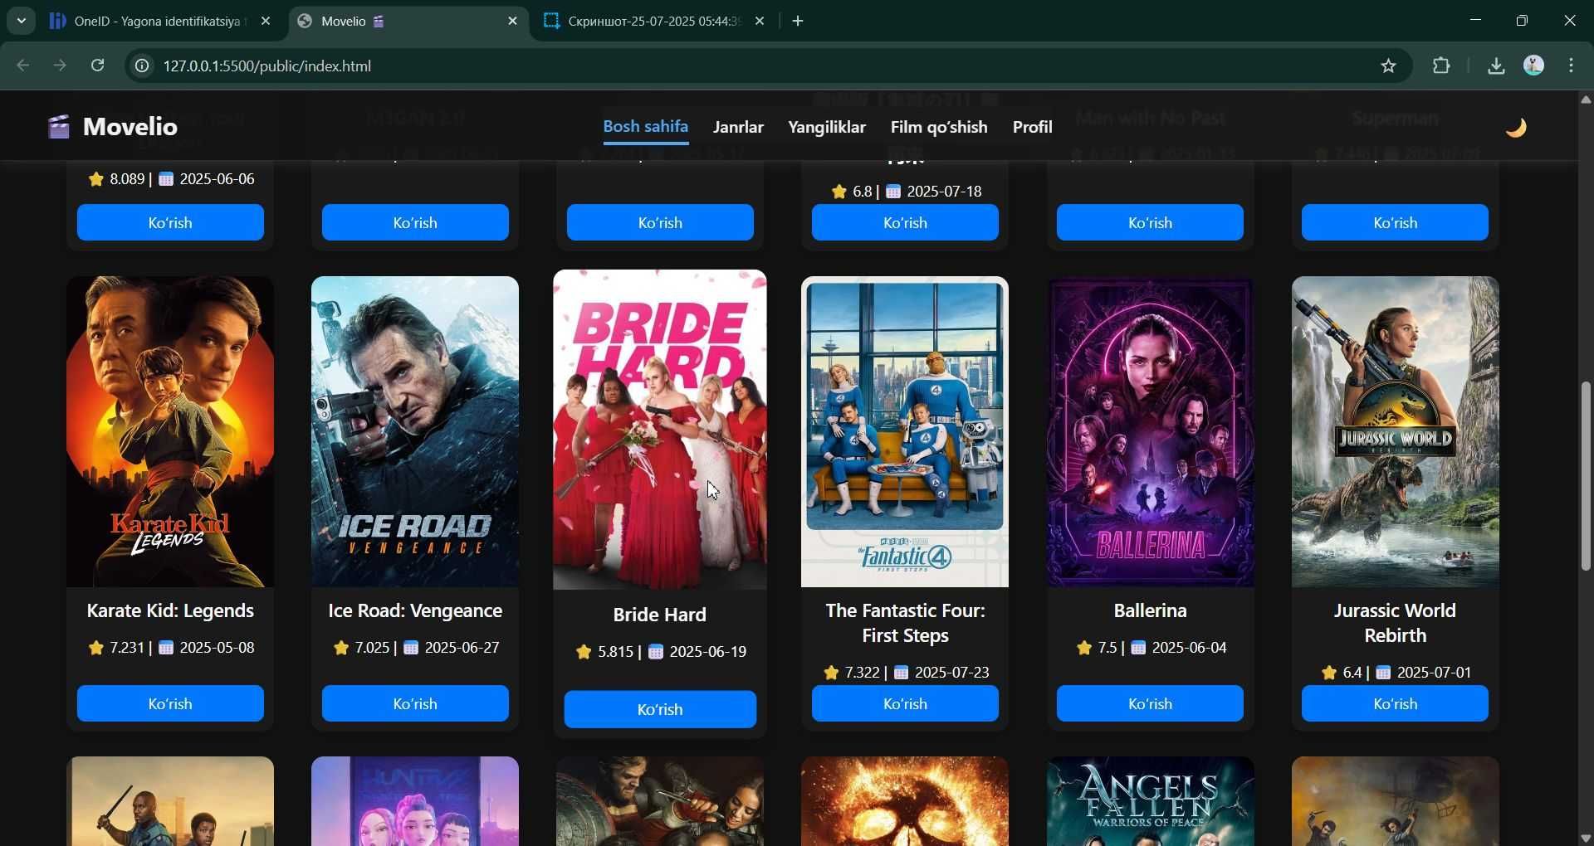Image resolution: width=1594 pixels, height=846 pixels.
Task: Click the calendar icon beside 2025-06-06
Action: (166, 179)
